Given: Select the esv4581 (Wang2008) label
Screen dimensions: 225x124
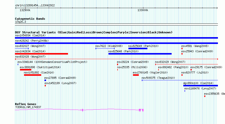Looking at the screenshot, I should coord(195,46).
